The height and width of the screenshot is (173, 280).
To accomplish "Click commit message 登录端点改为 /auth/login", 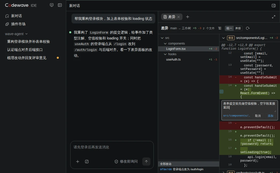I will (188, 169).
